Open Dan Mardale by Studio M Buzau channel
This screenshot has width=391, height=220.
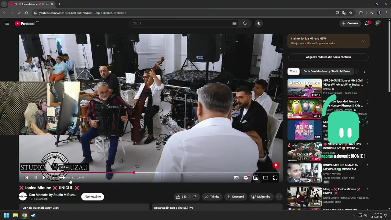click(53, 195)
